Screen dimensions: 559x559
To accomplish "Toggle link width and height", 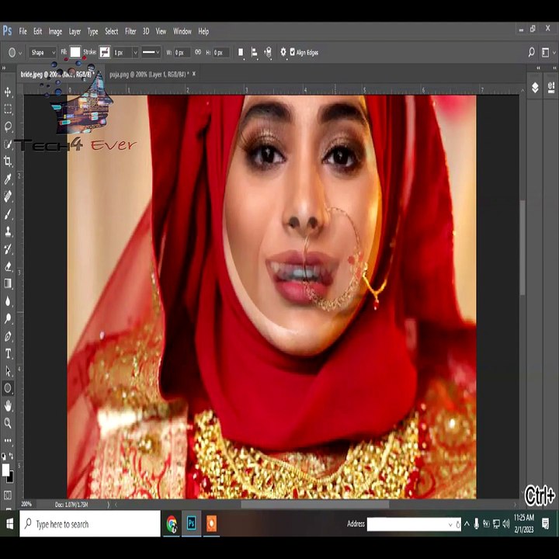I will 198,52.
